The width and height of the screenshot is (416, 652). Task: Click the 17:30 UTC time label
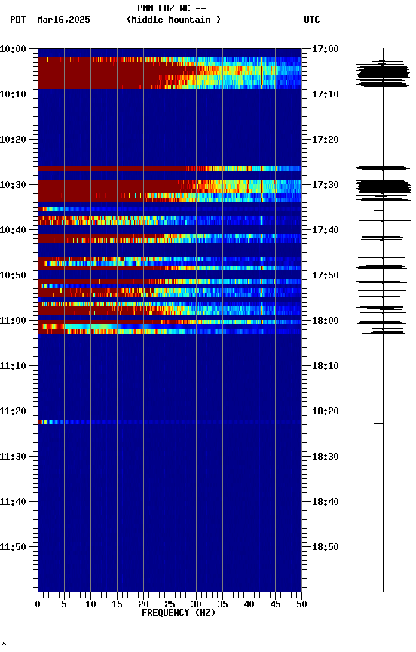point(325,185)
